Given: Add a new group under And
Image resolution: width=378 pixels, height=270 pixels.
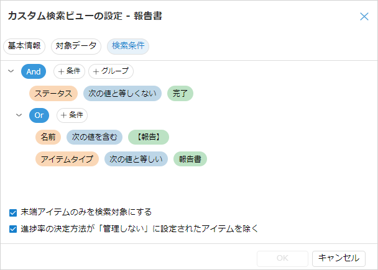Looking at the screenshot, I should (111, 71).
